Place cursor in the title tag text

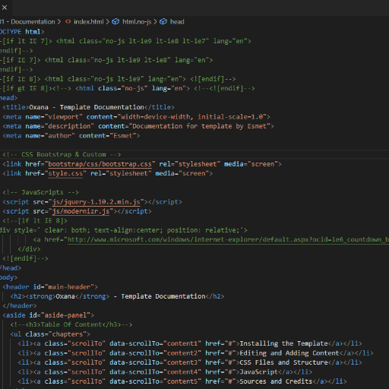87,107
